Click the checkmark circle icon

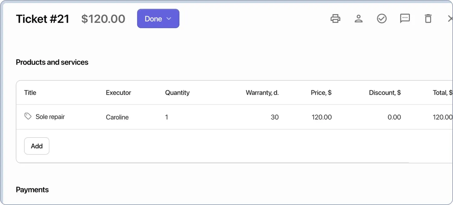pyautogui.click(x=382, y=18)
